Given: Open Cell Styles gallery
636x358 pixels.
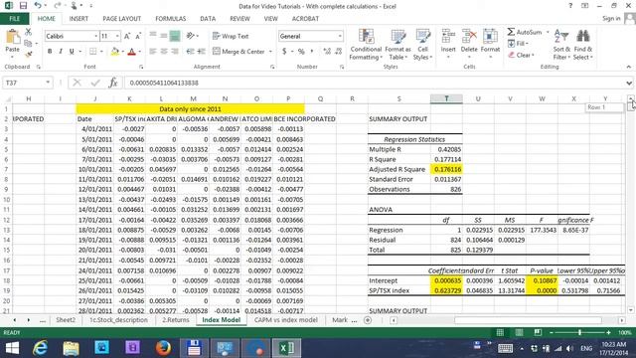Looking at the screenshot, I should point(422,45).
